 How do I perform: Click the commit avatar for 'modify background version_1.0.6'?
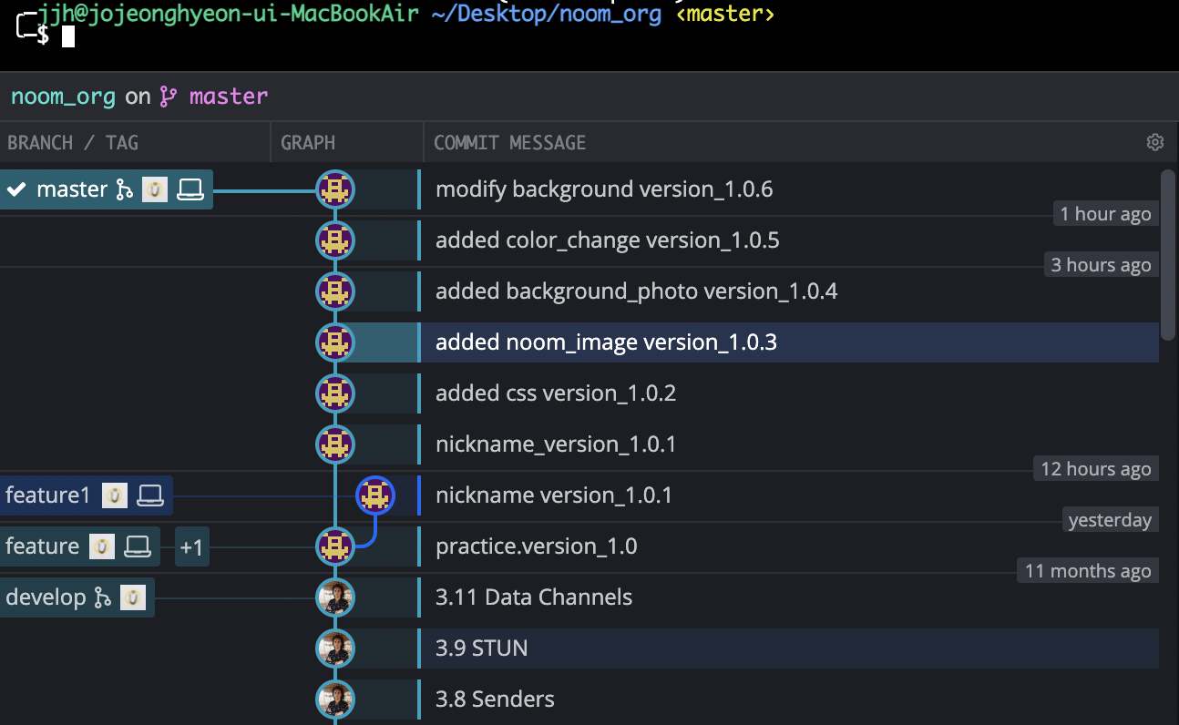click(x=335, y=189)
